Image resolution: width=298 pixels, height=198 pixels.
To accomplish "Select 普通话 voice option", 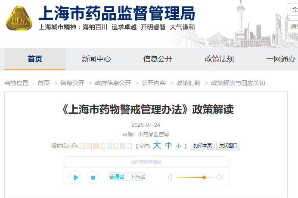I will click(x=117, y=177).
